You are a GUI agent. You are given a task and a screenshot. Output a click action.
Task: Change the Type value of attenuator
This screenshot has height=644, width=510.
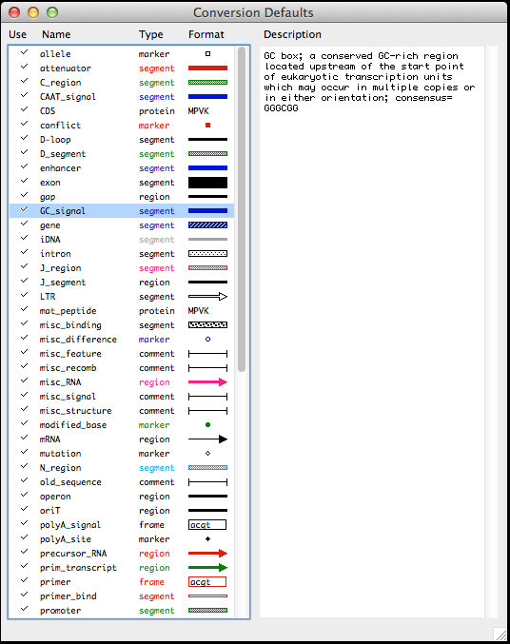point(157,68)
